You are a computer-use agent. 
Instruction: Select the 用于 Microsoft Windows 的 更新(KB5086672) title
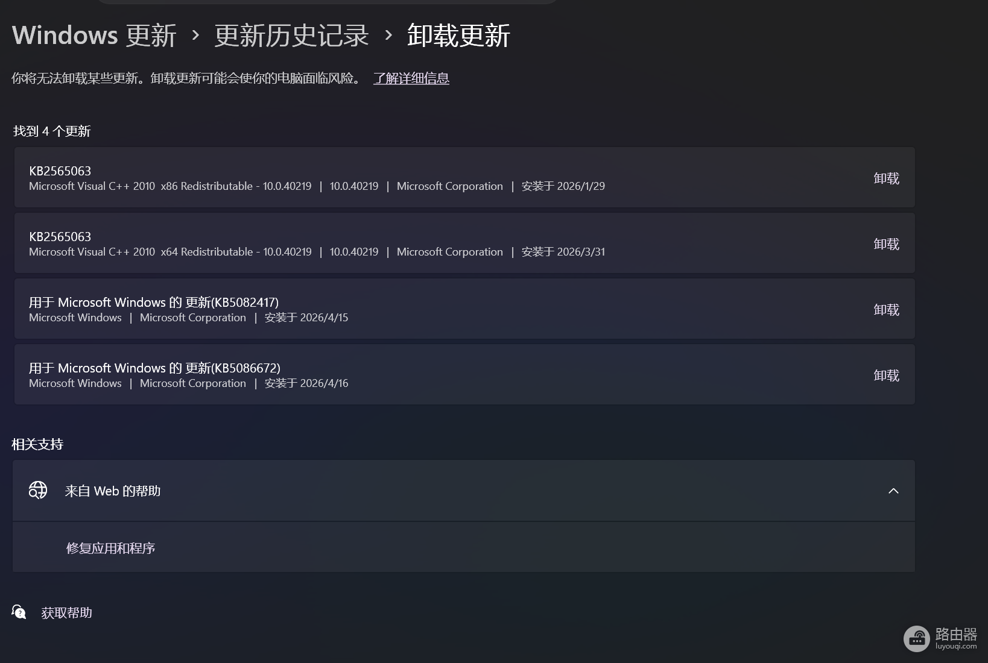click(154, 368)
